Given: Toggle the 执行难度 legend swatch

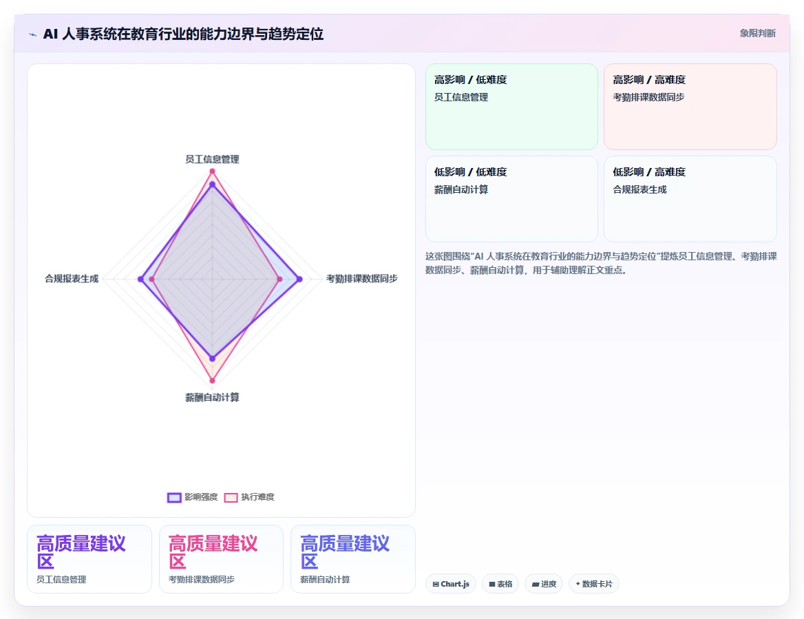Looking at the screenshot, I should 231,497.
